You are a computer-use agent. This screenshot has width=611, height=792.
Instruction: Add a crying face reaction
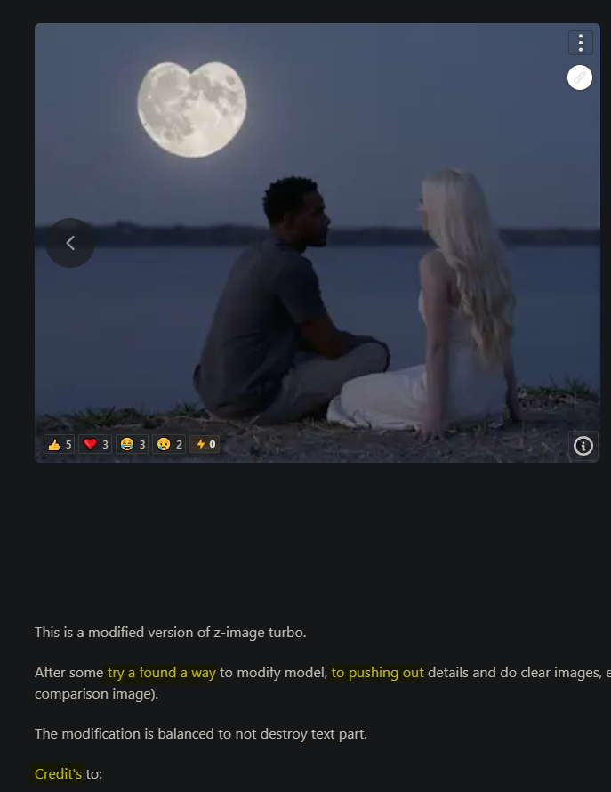[x=169, y=444]
